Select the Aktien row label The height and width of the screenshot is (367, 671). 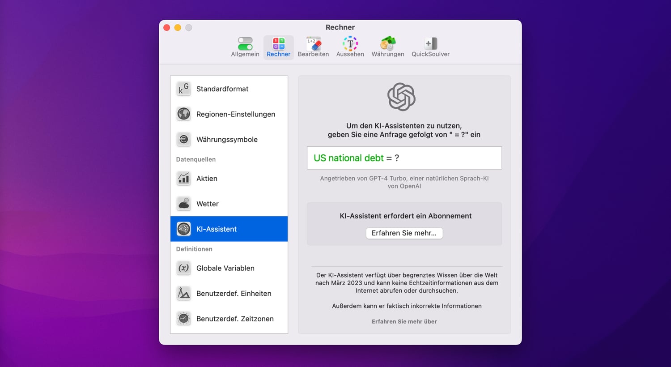(x=207, y=178)
